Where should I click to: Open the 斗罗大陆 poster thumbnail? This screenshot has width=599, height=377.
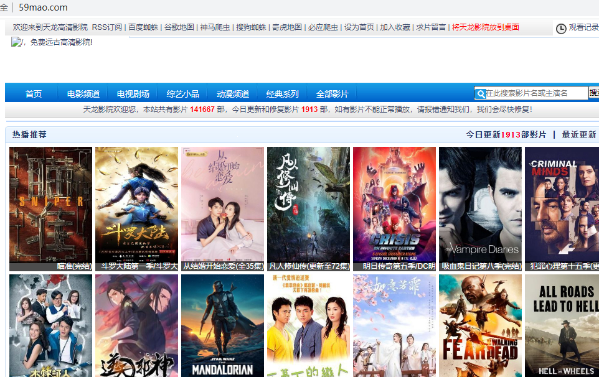[x=136, y=205]
